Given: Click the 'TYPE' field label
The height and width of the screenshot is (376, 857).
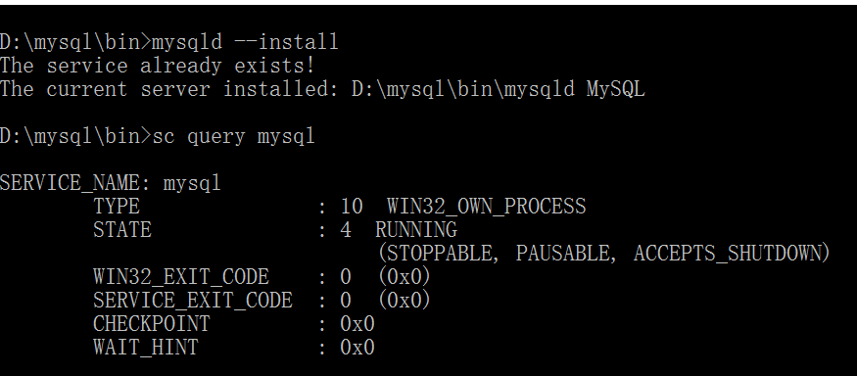Looking at the screenshot, I should coord(117,206).
